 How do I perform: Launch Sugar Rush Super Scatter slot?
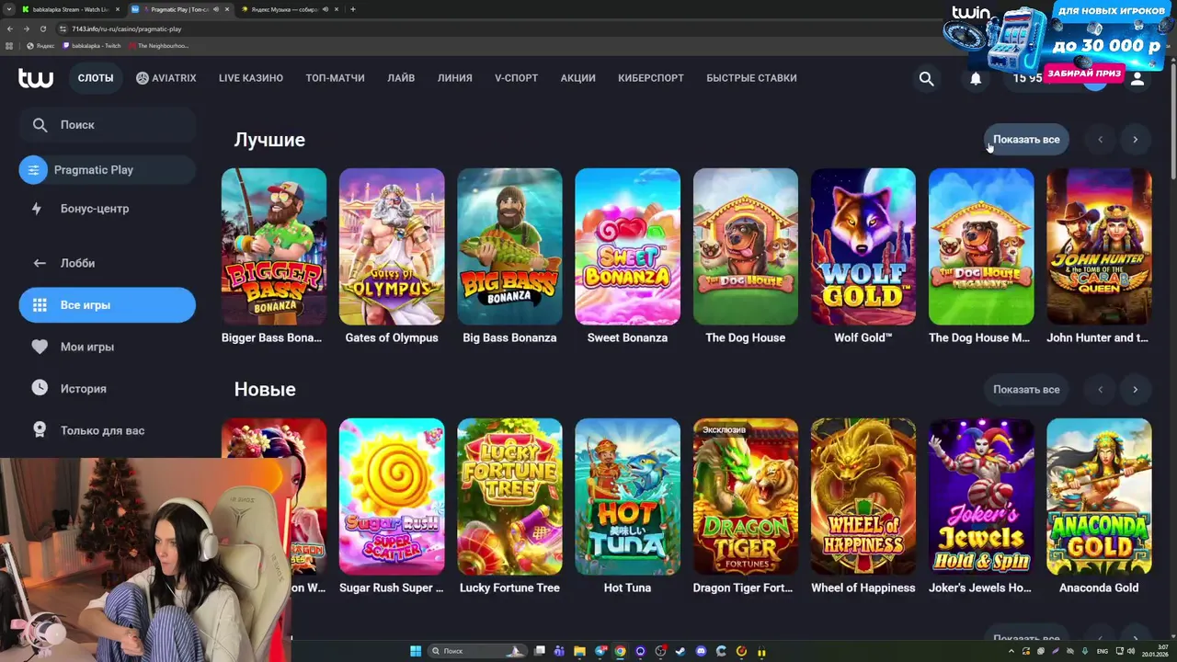[x=392, y=496]
